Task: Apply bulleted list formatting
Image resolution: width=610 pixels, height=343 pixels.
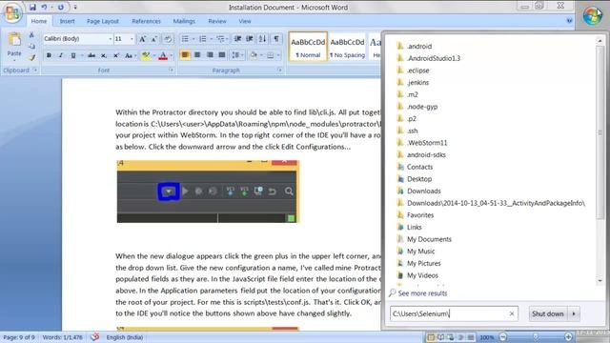Action: pos(185,39)
